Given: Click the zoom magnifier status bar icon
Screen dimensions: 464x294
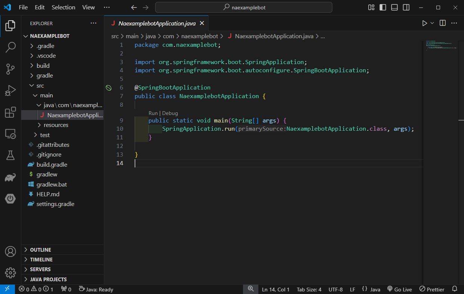Looking at the screenshot, I should pyautogui.click(x=251, y=289).
